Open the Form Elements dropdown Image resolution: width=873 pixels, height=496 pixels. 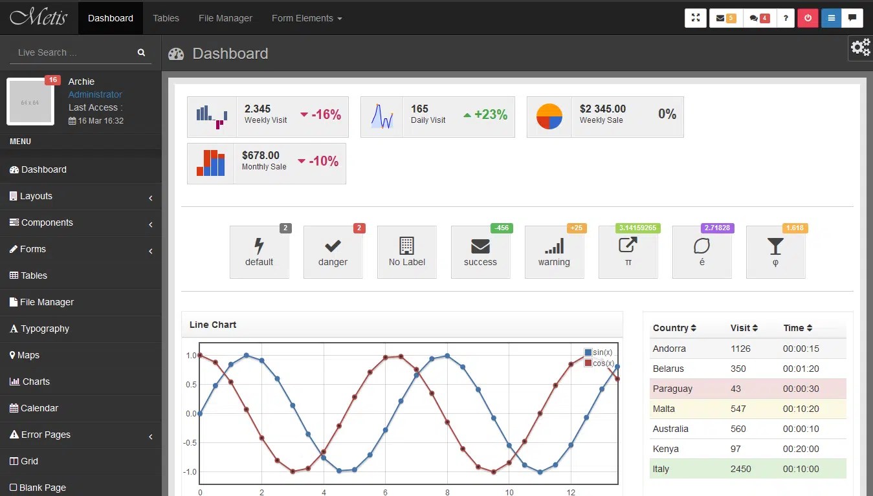point(306,18)
